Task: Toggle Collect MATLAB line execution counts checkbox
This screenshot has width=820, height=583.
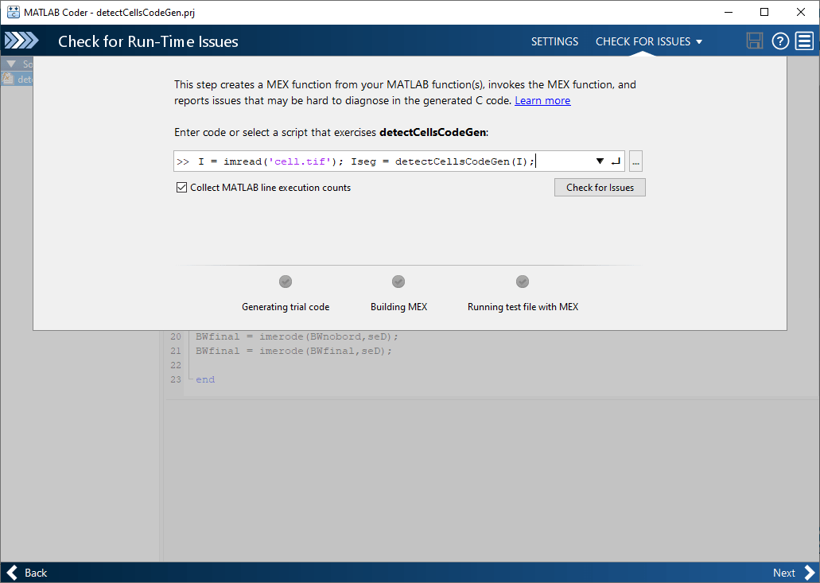Action: point(181,187)
